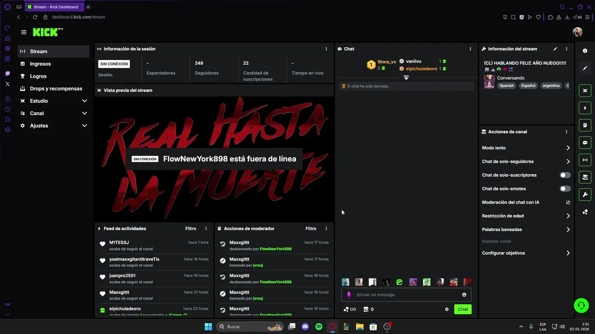
Task: Click the pencil edit icon in the right rail
Action: [585, 68]
